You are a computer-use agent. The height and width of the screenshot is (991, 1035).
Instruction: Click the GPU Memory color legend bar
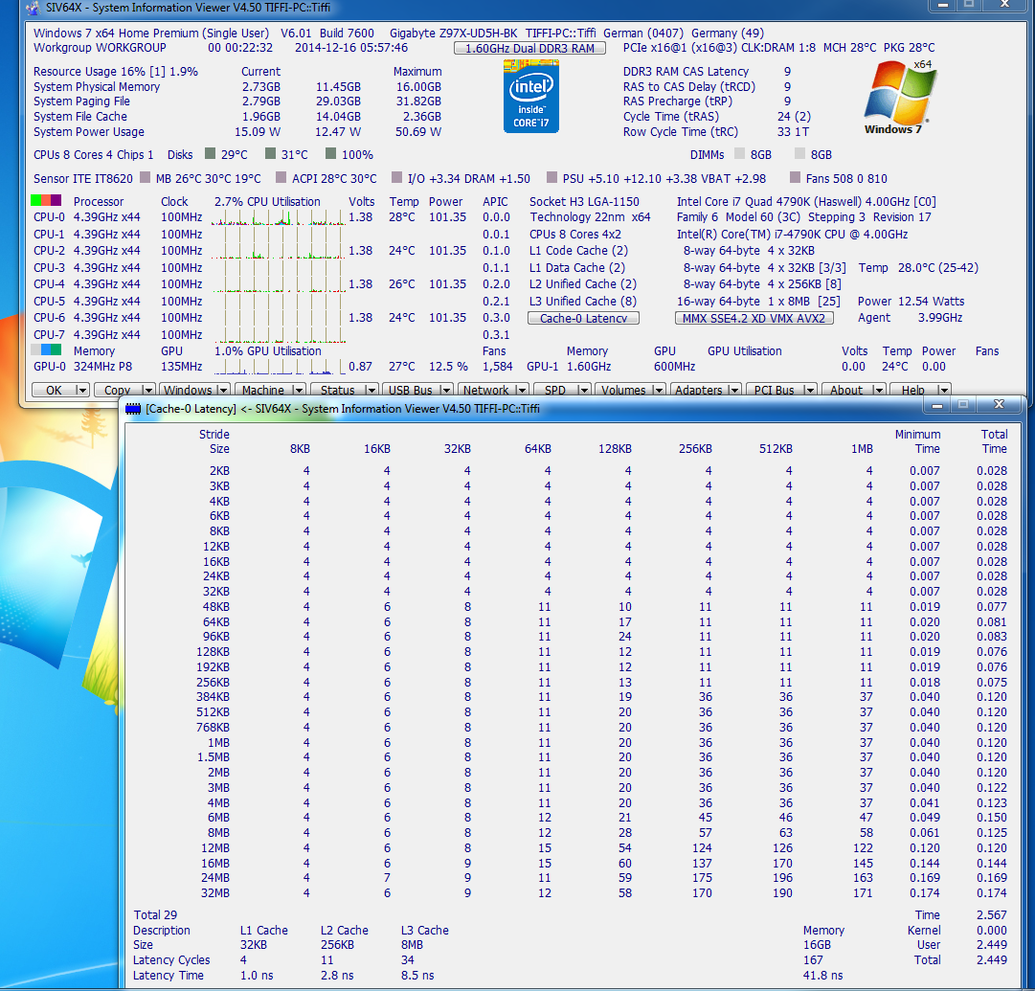coord(46,349)
